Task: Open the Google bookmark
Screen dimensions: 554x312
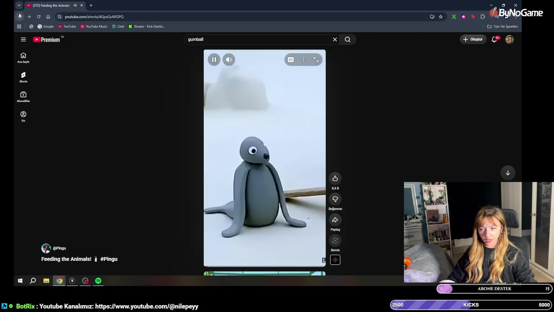Action: [x=45, y=26]
